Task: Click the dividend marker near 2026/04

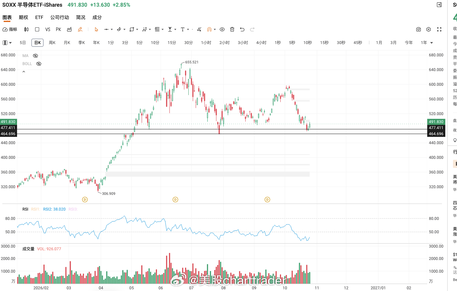Action: 85,200
